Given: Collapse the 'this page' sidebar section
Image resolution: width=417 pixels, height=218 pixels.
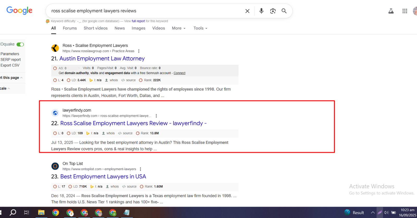Looking at the screenshot, I should tap(21, 78).
